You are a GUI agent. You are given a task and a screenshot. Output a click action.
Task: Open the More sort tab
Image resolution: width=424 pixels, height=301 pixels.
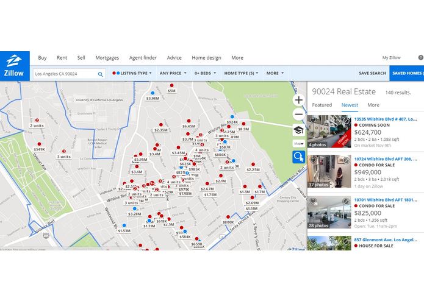[x=373, y=105]
